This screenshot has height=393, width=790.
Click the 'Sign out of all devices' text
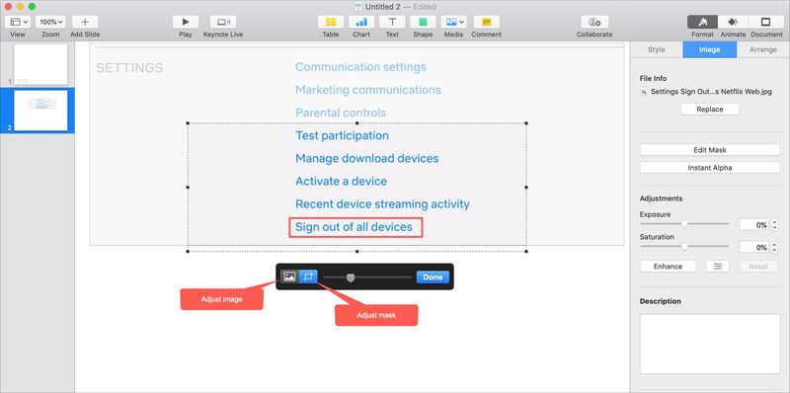(x=354, y=227)
